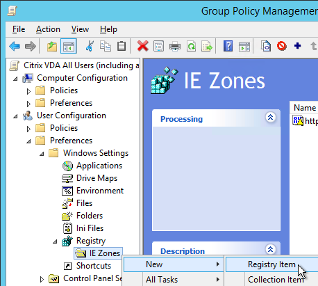
Task: Collapse the Registry tree node arrow
Action: click(55, 241)
